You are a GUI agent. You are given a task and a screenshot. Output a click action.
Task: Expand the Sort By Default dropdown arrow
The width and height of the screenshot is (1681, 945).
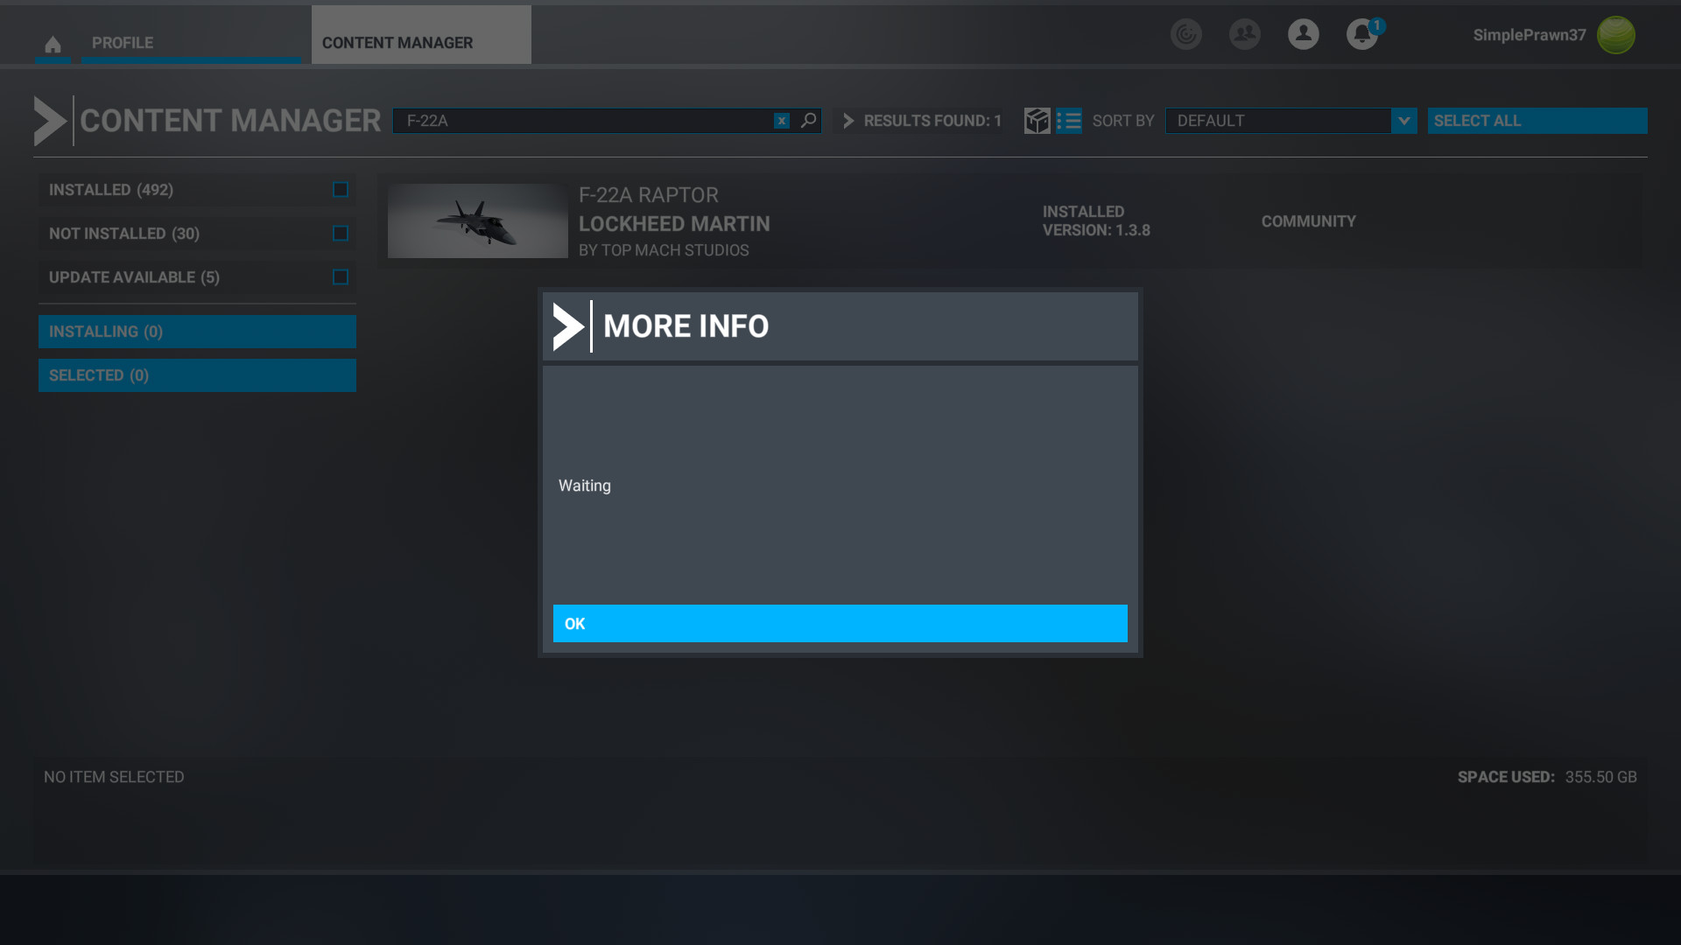(1403, 121)
